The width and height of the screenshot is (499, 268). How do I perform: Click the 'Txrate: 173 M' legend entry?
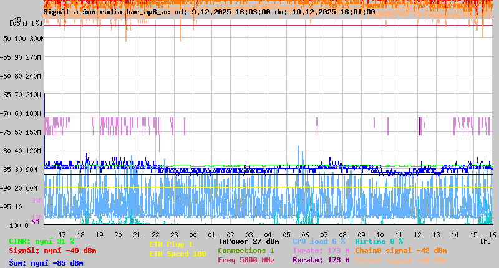click(321, 251)
